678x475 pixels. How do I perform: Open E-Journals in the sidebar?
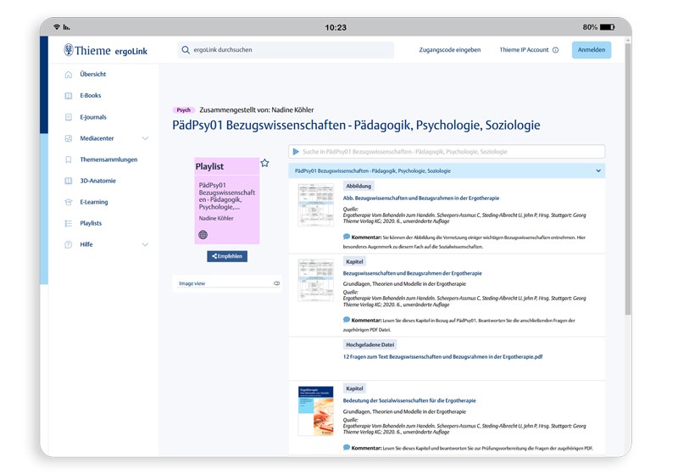(93, 117)
